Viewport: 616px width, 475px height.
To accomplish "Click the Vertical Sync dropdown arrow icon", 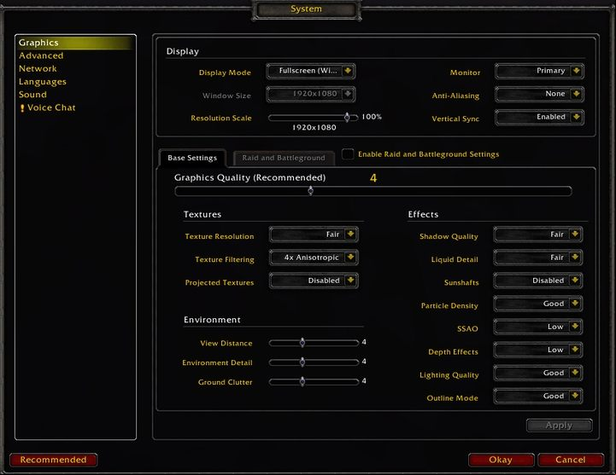I will [x=577, y=118].
